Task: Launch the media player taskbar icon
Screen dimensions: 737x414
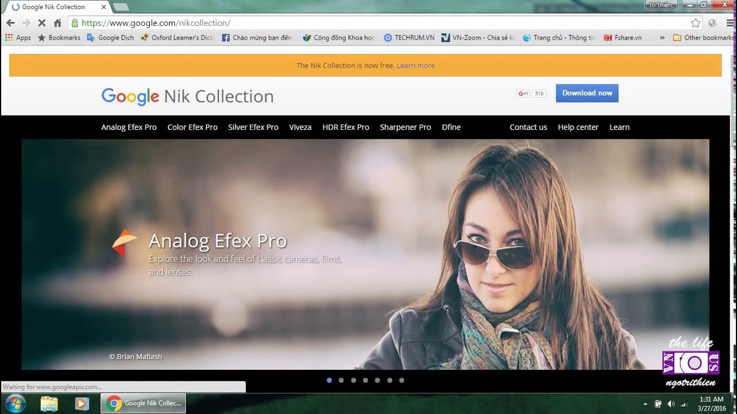Action: point(81,403)
